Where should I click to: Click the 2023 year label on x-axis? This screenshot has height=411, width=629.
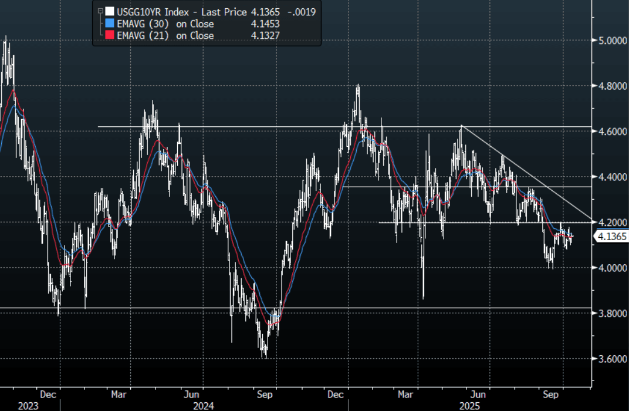click(28, 406)
